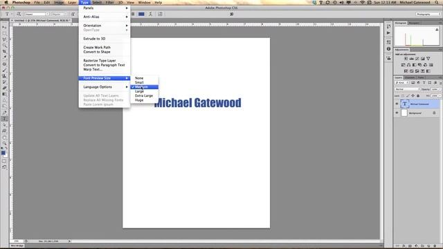Viewport: 443px width, 249px height.
Task: Click the Michael Gatewood layer thumbnail
Action: click(x=404, y=104)
